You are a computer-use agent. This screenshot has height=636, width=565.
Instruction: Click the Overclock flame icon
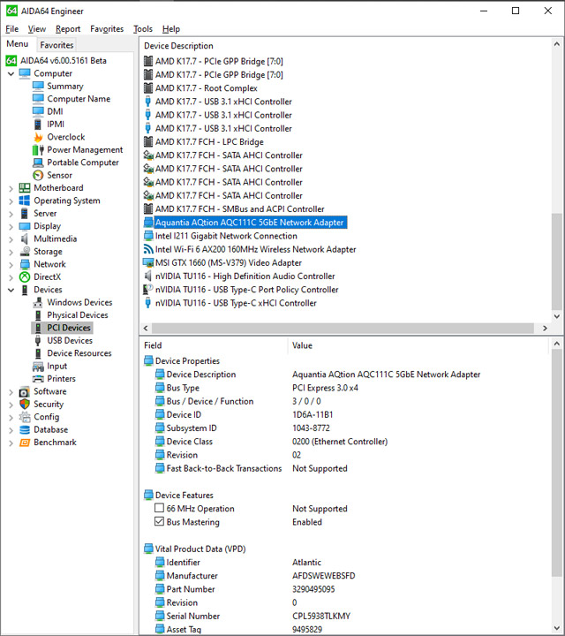(38, 137)
